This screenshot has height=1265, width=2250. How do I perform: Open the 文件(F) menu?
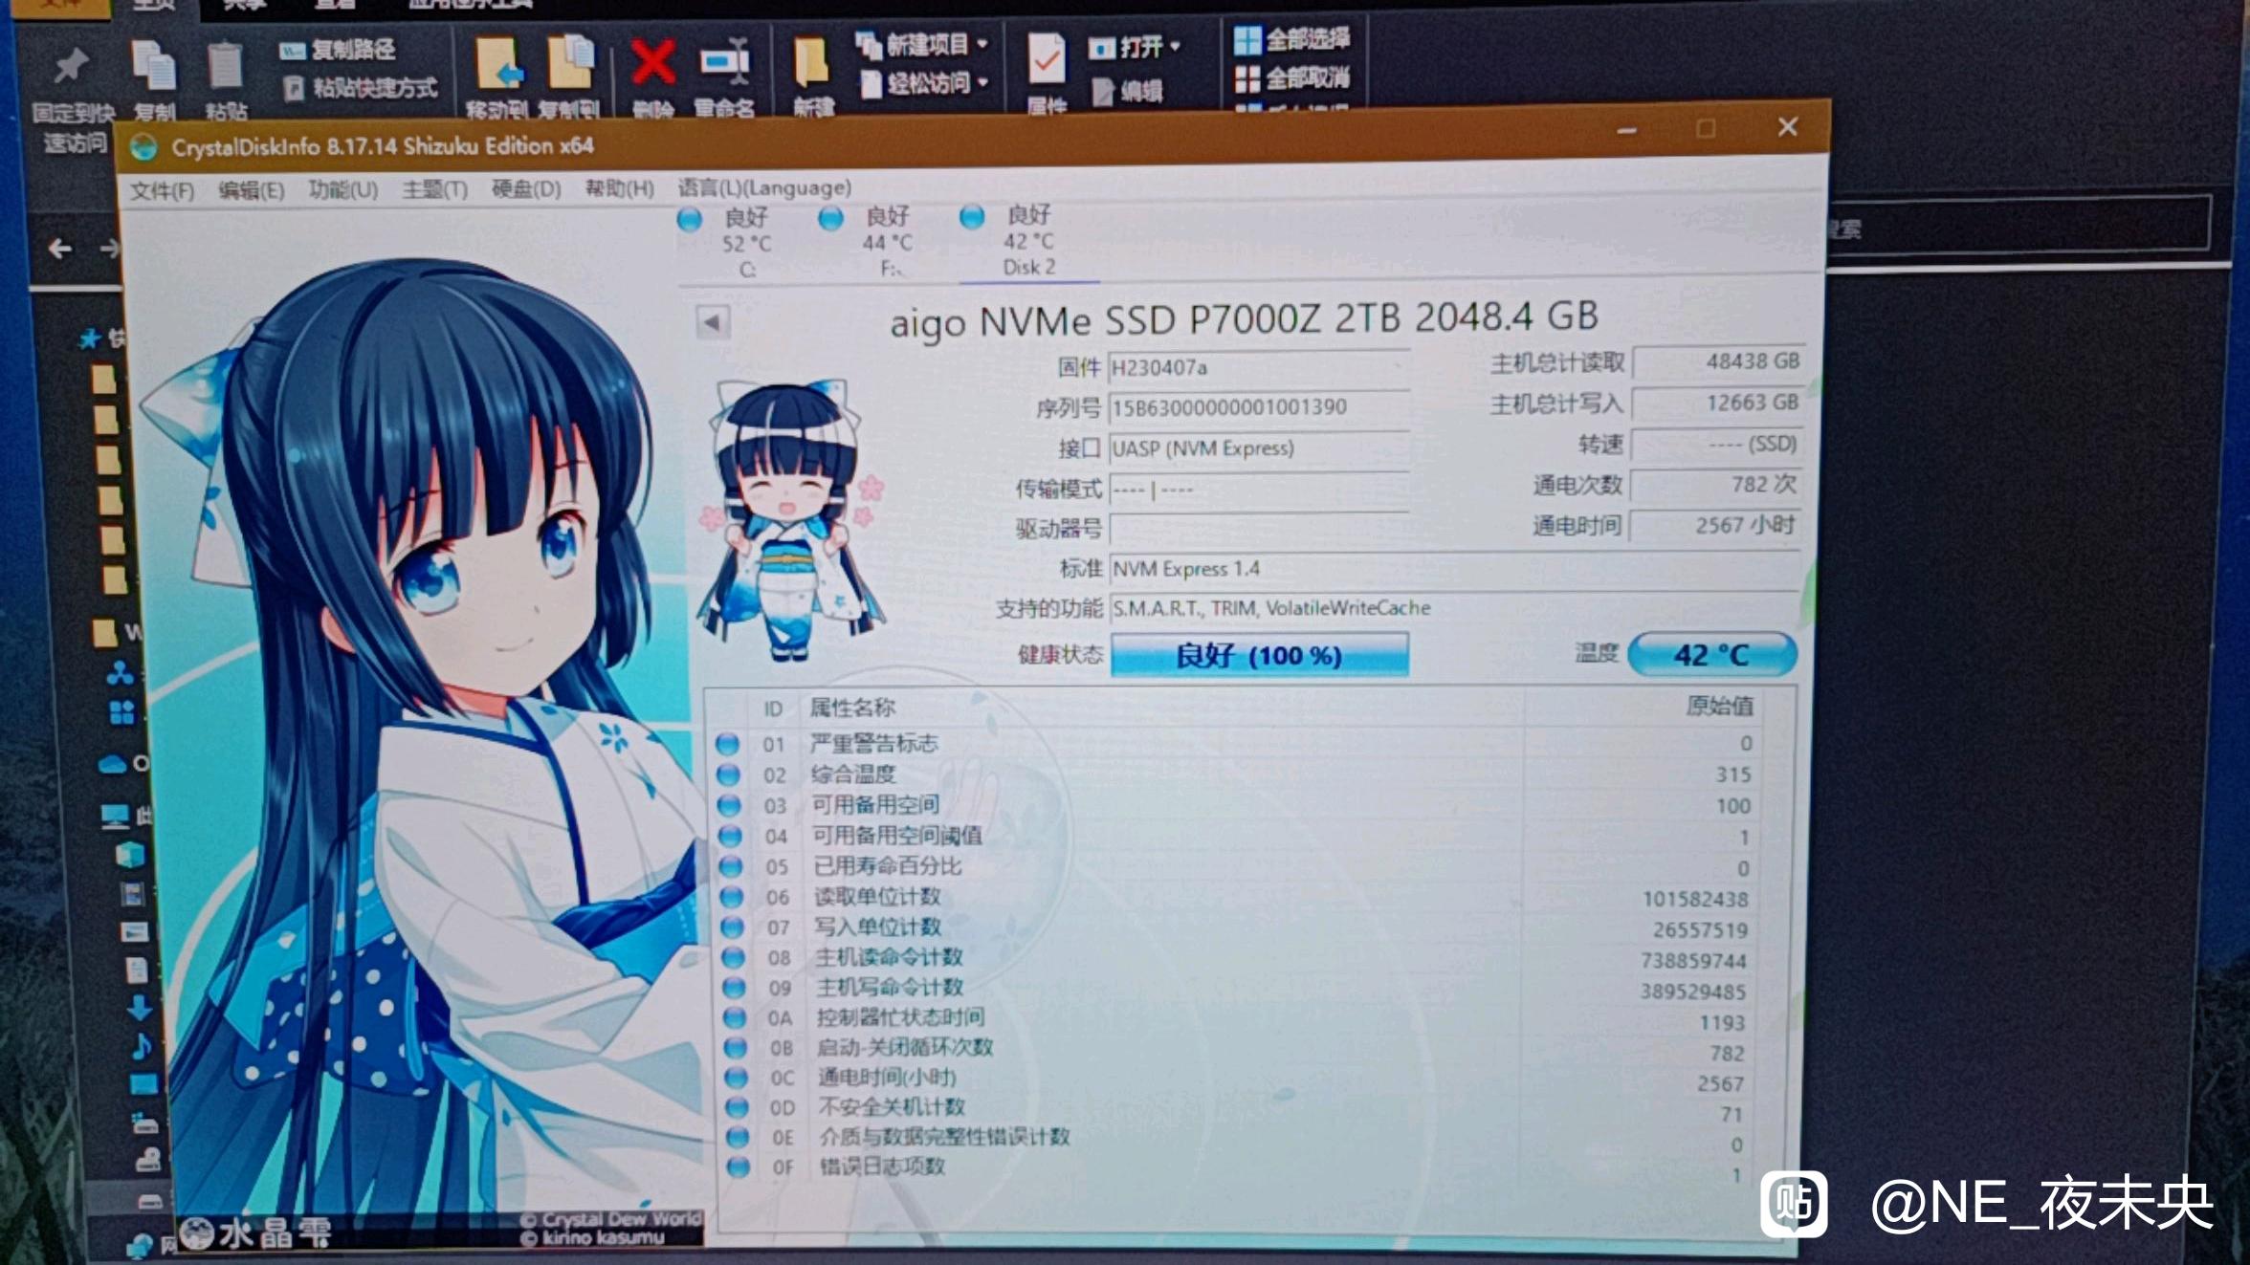[162, 190]
